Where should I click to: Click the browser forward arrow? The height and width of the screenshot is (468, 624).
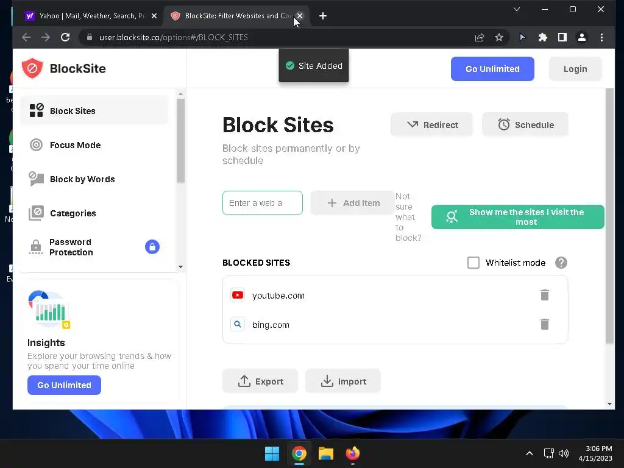[x=46, y=37]
